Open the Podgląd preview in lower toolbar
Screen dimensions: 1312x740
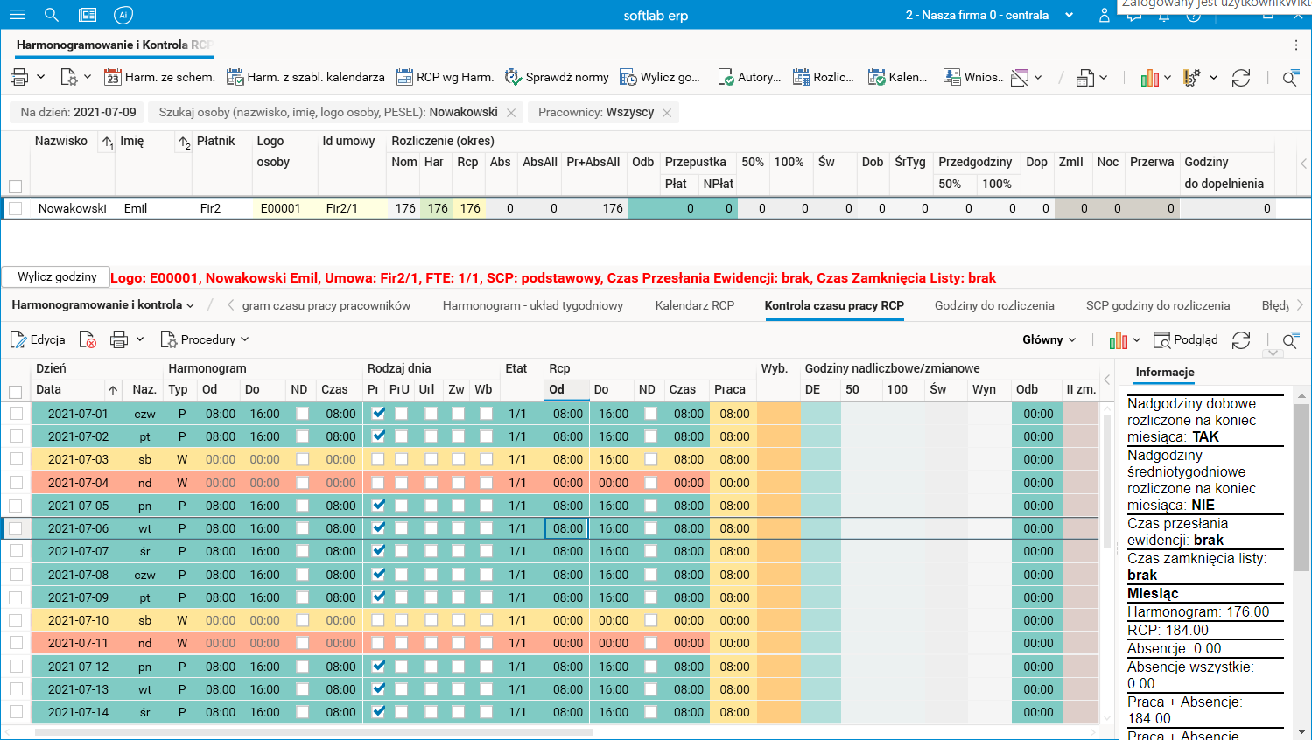1185,339
